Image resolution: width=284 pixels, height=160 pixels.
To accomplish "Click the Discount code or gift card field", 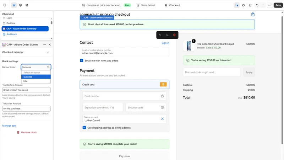I will [x=212, y=72].
